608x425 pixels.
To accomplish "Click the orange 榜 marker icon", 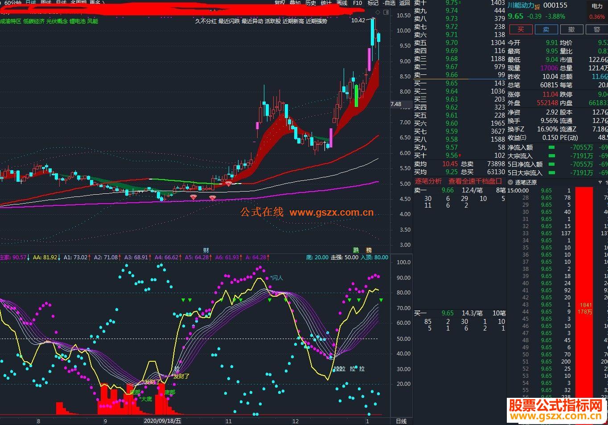I will pyautogui.click(x=369, y=250).
